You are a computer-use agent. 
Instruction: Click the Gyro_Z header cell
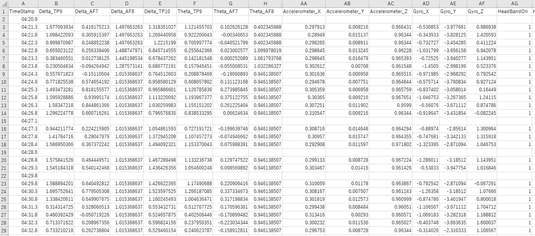(x=482, y=11)
